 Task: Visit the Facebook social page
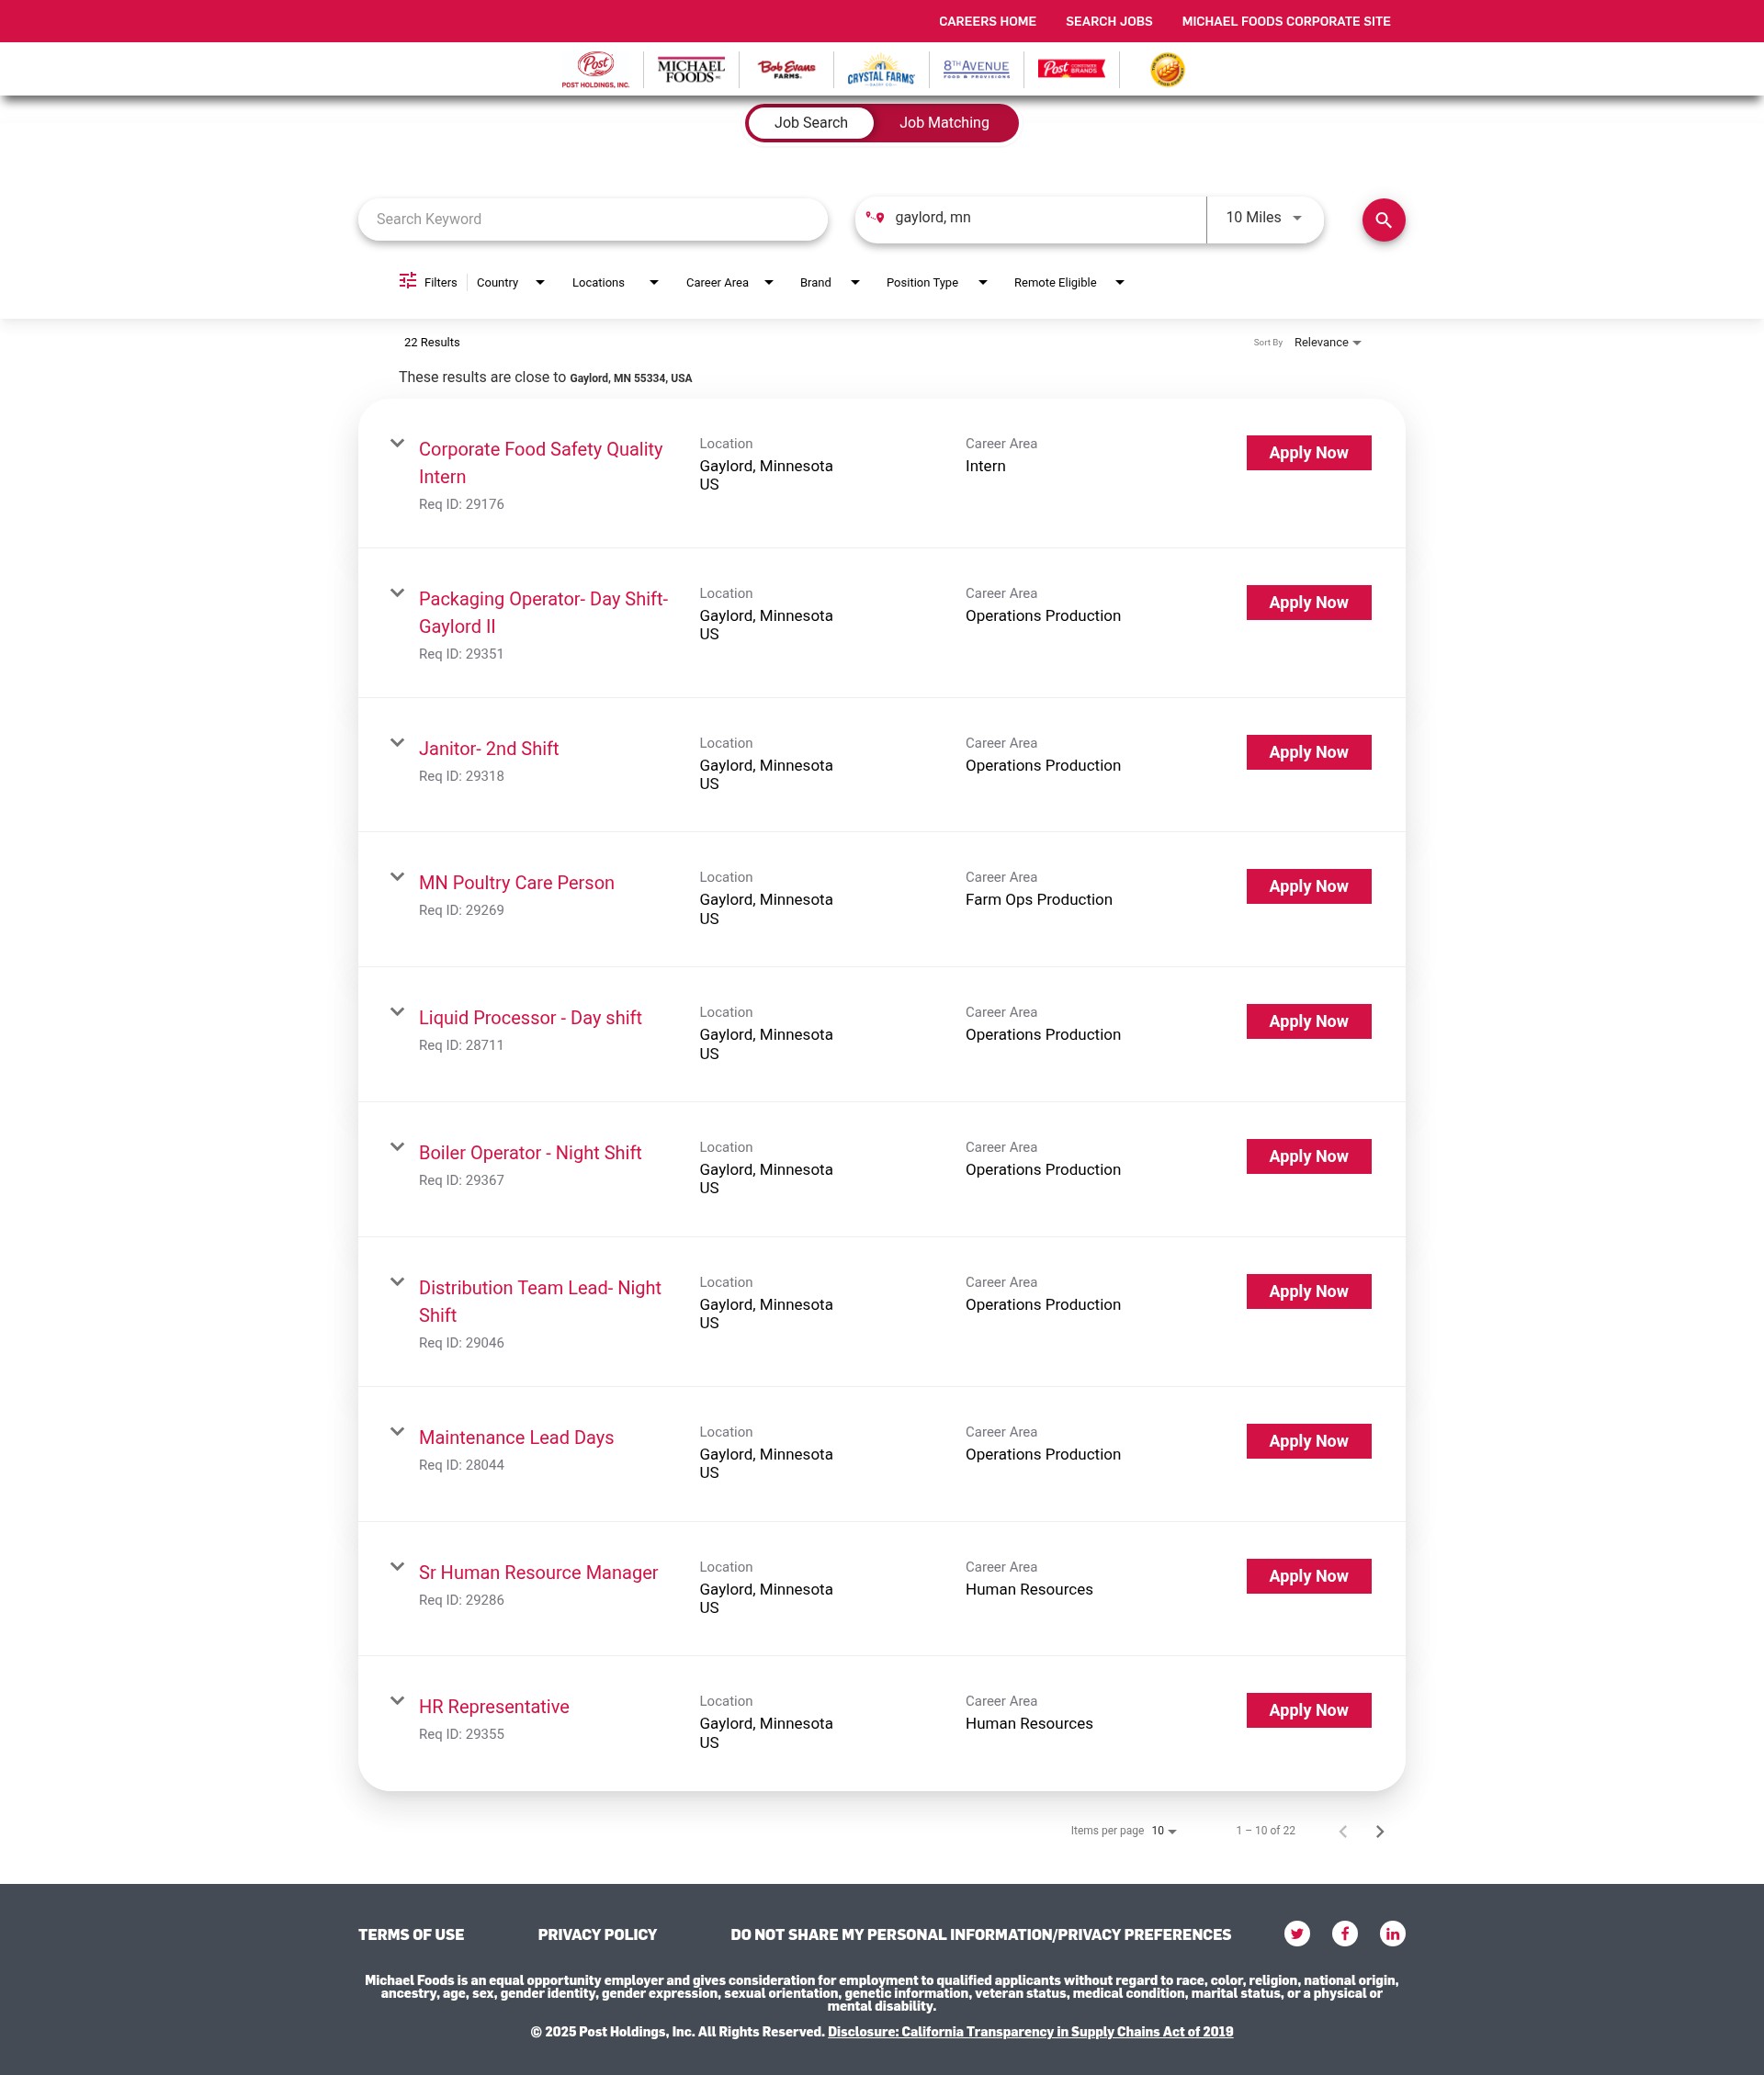[1344, 1933]
